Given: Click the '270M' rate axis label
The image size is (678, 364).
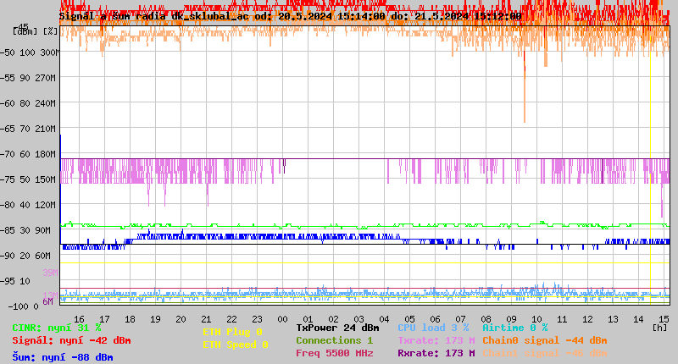Looking at the screenshot, I should [x=45, y=78].
